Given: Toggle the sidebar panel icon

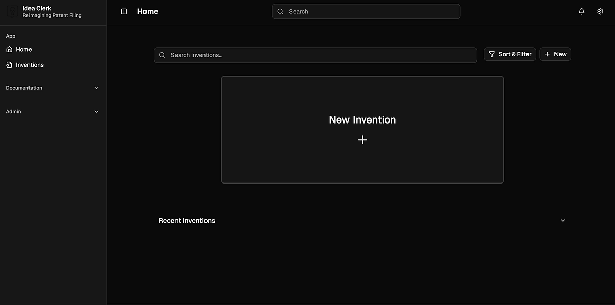Looking at the screenshot, I should [x=124, y=11].
